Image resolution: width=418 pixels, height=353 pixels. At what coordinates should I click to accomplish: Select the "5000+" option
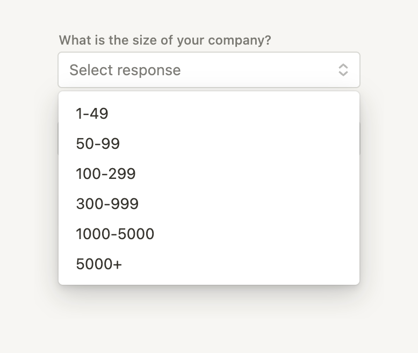99,264
